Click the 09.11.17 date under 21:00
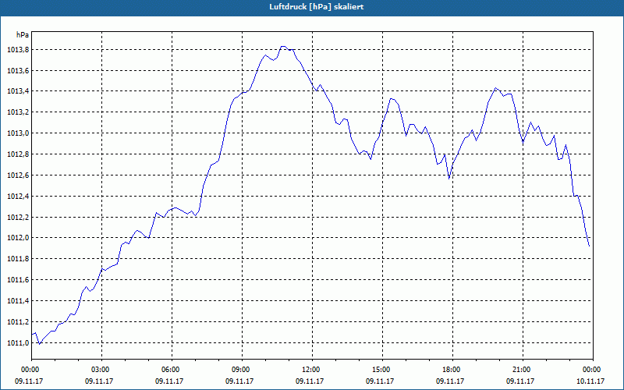 coord(520,381)
